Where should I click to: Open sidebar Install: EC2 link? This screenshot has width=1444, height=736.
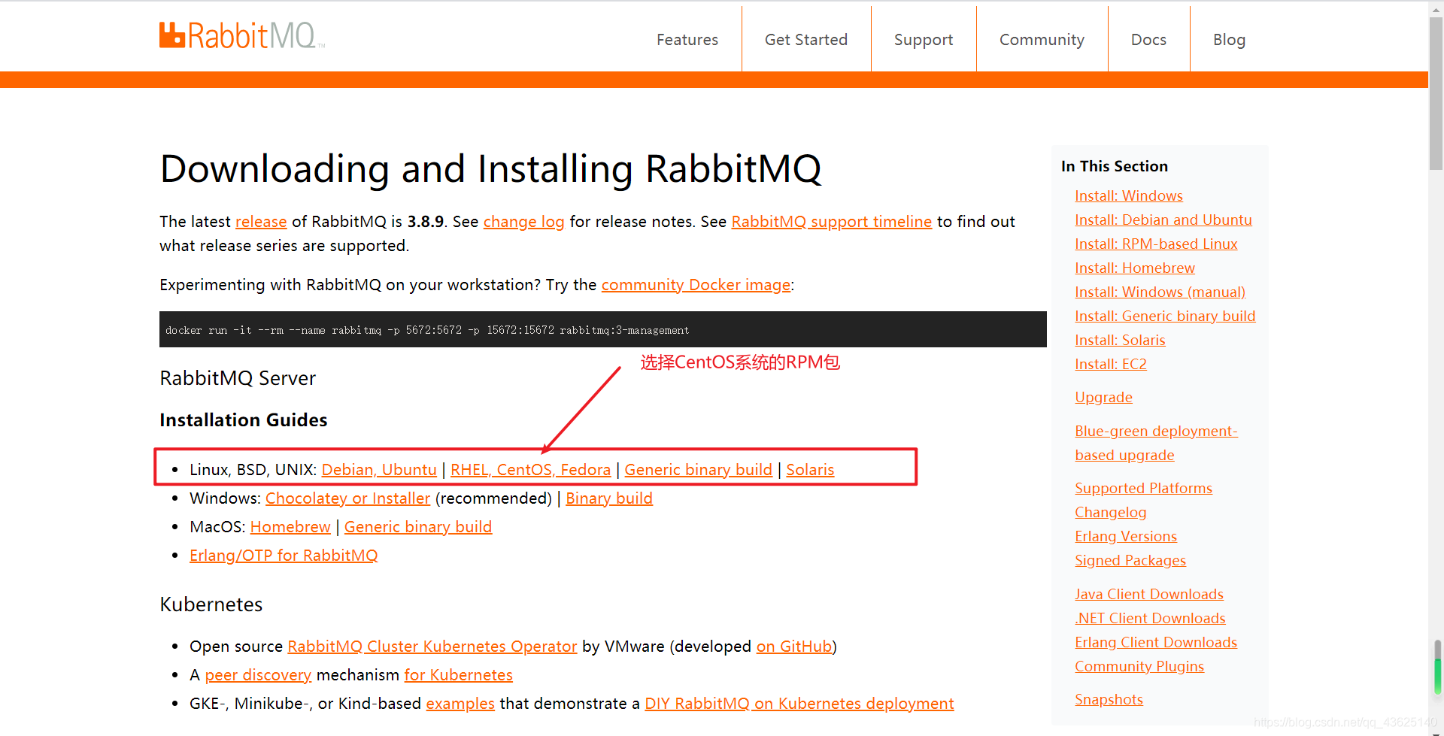click(x=1110, y=365)
